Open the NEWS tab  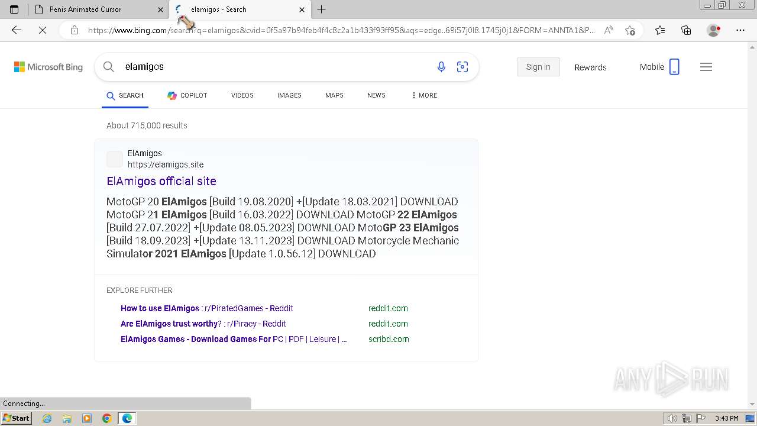click(x=376, y=95)
